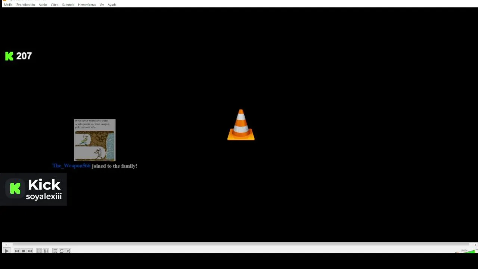Skip to the next media item

pyautogui.click(x=30, y=251)
